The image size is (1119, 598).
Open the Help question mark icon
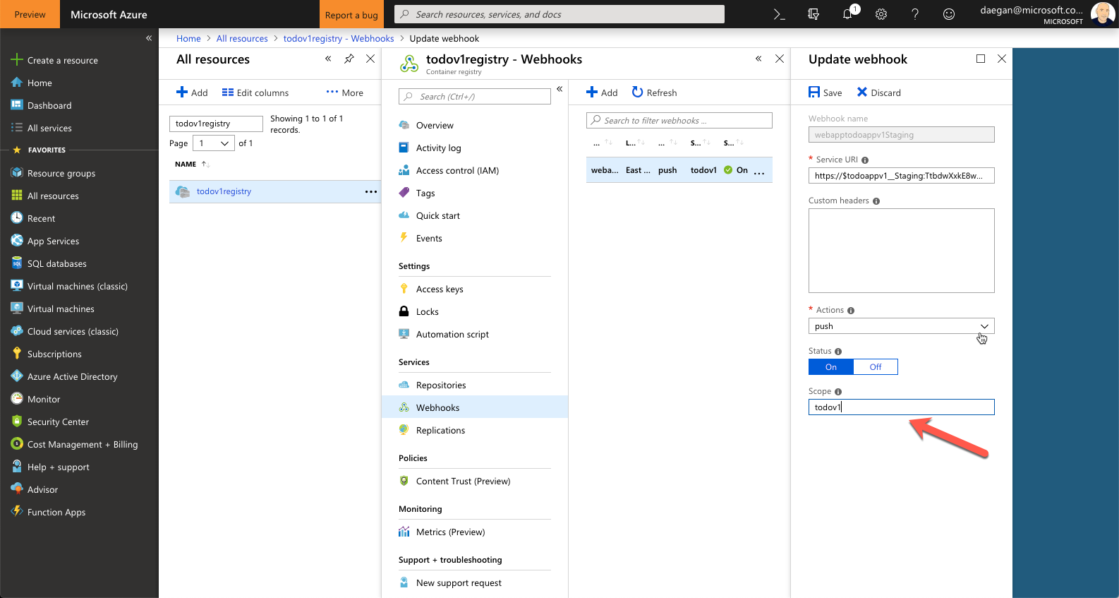point(915,14)
